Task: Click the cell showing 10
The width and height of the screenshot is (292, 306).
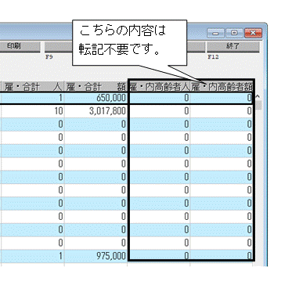Action: (x=33, y=111)
